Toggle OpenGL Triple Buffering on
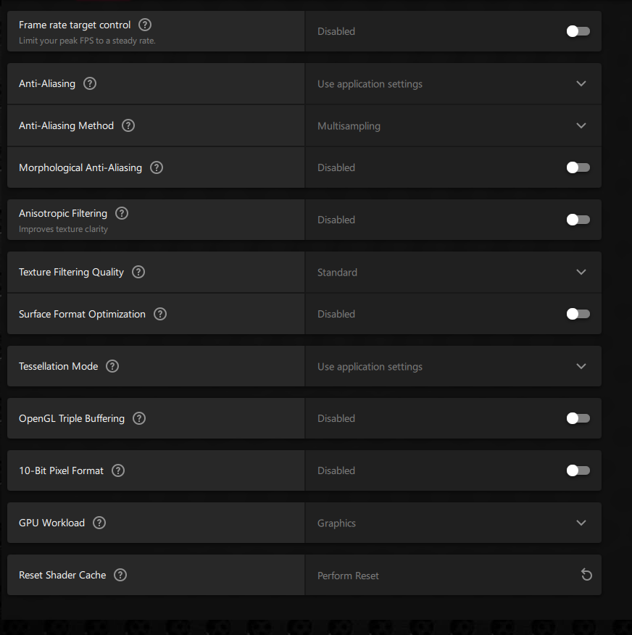 coord(578,418)
